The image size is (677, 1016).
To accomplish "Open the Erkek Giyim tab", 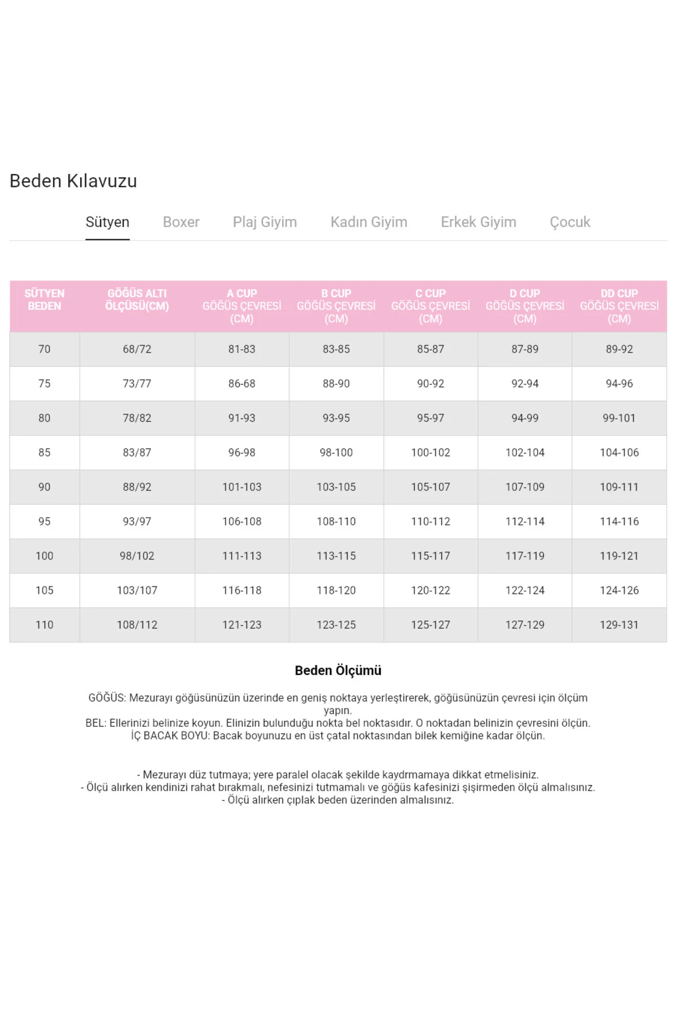I will pos(478,222).
